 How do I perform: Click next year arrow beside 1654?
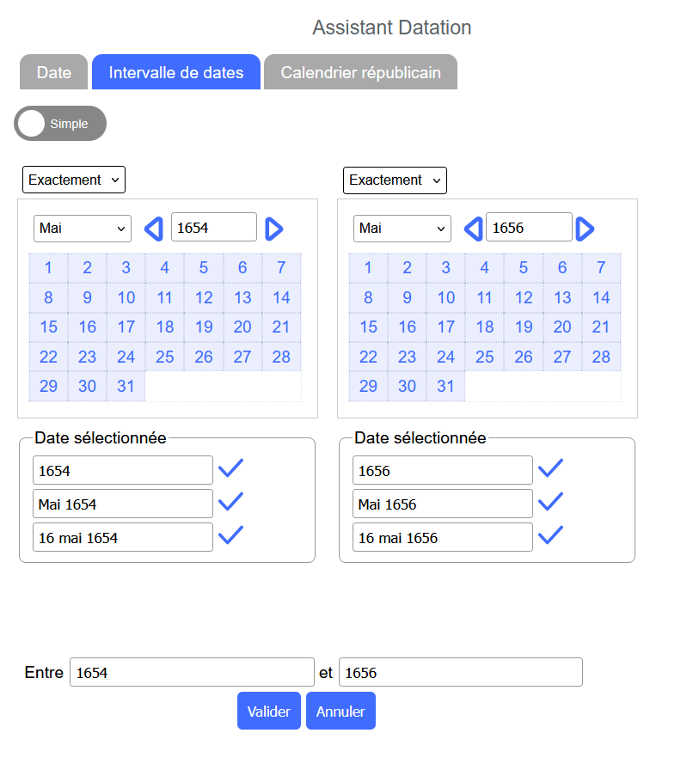[x=274, y=229]
